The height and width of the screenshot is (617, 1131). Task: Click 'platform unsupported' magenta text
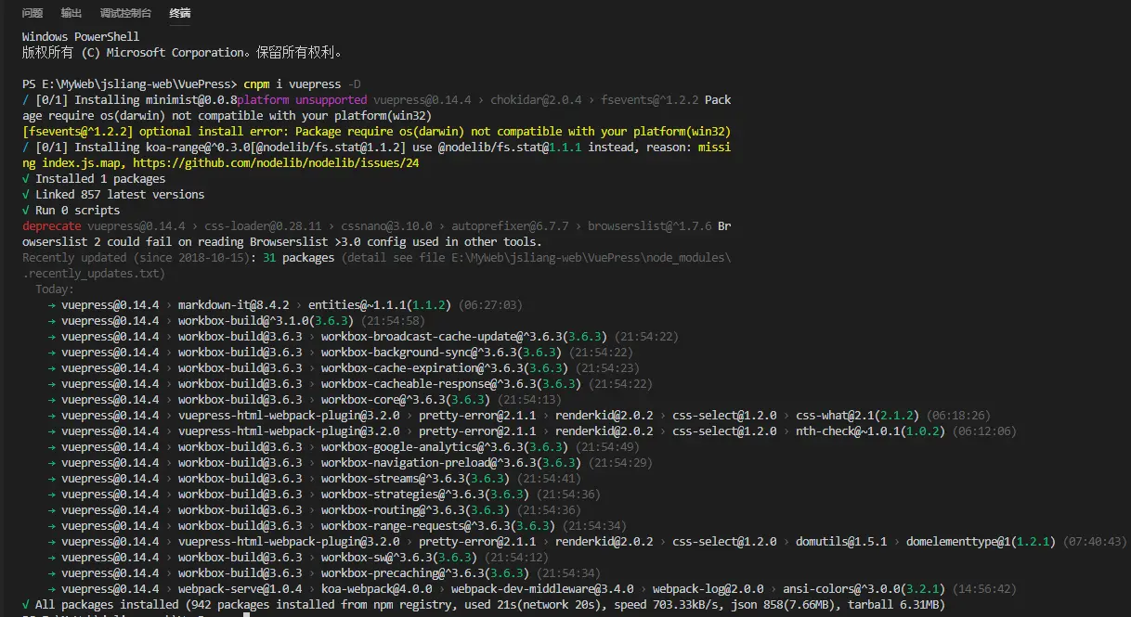tap(302, 99)
